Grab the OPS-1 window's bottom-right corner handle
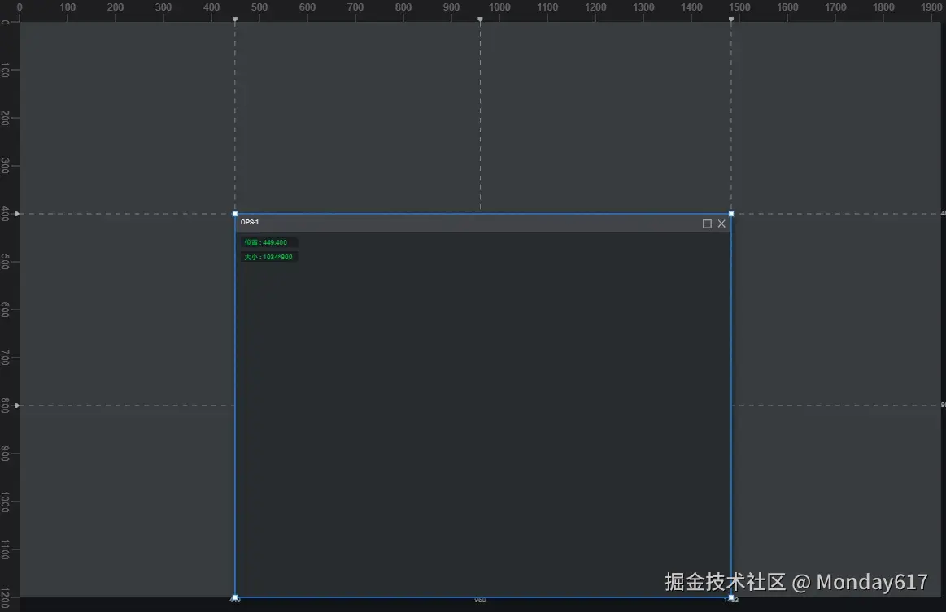The image size is (946, 612). [x=731, y=597]
